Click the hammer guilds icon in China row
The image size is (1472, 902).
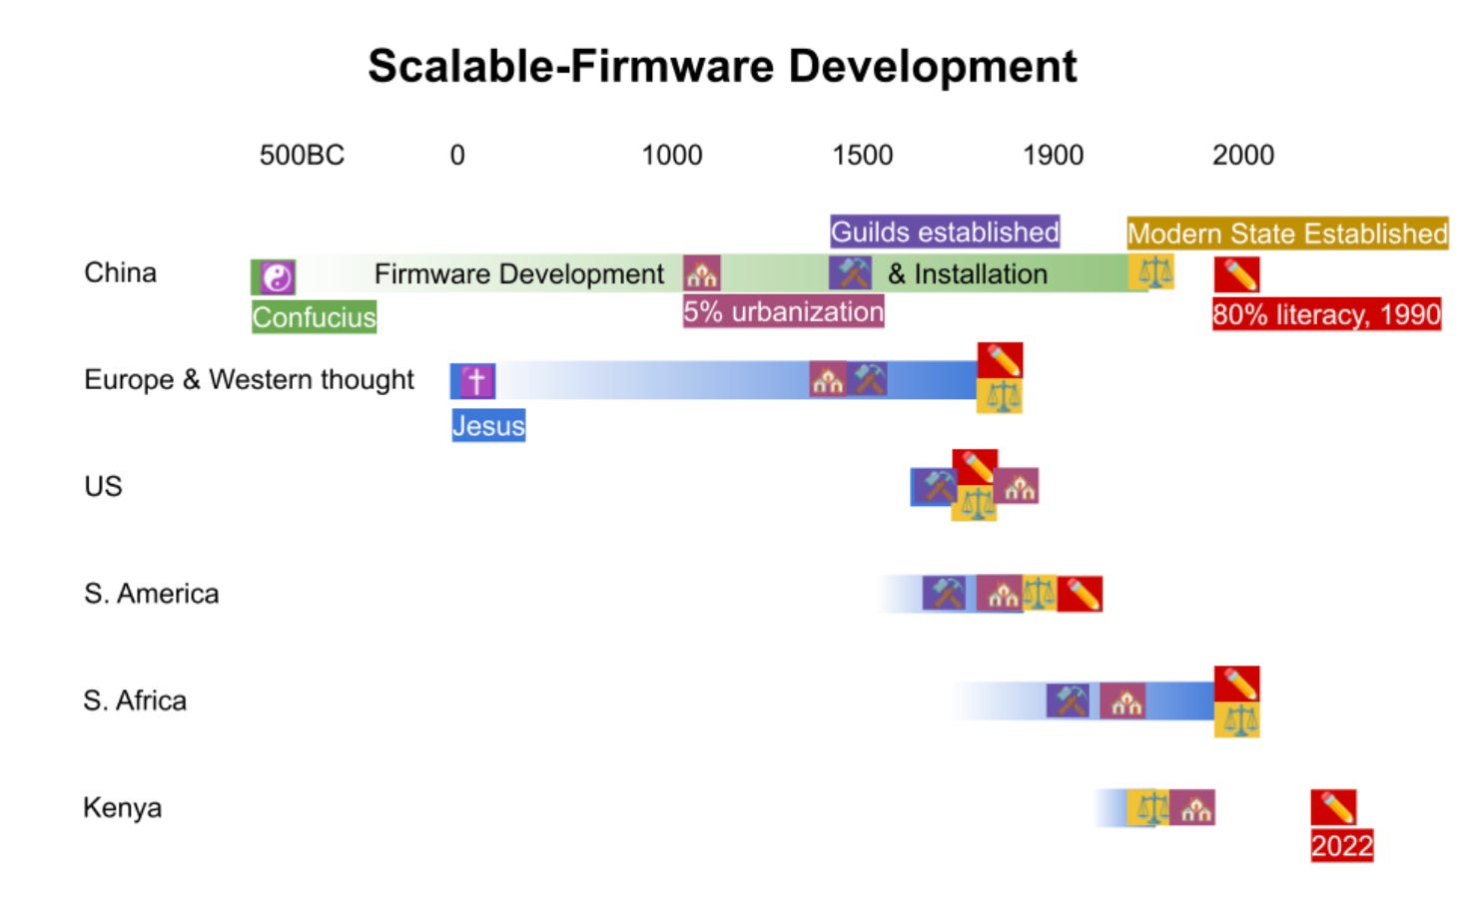coord(851,272)
